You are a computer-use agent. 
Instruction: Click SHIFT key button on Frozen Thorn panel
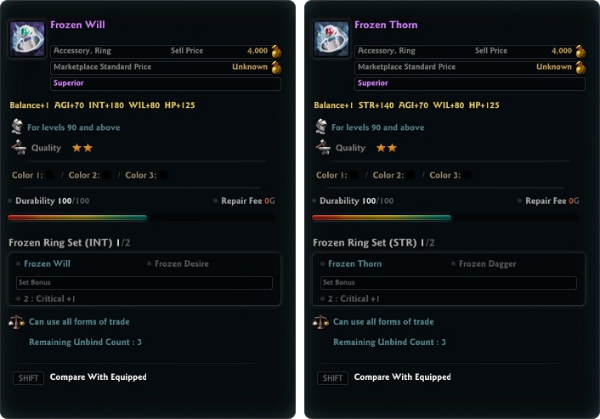(x=332, y=378)
